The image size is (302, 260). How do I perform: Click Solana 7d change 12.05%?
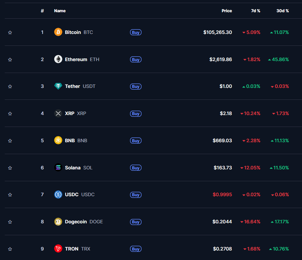(251, 168)
